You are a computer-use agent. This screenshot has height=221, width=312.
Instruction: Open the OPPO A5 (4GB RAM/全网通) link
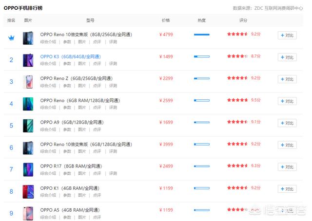click(70, 210)
